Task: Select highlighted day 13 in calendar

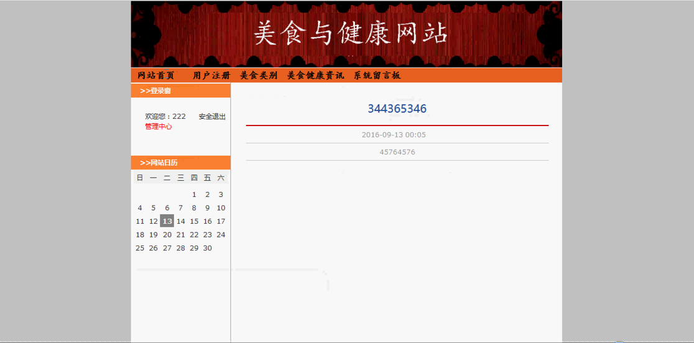Action: point(167,221)
